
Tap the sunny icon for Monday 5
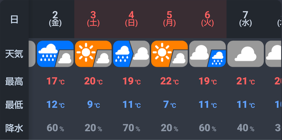[x=169, y=54]
